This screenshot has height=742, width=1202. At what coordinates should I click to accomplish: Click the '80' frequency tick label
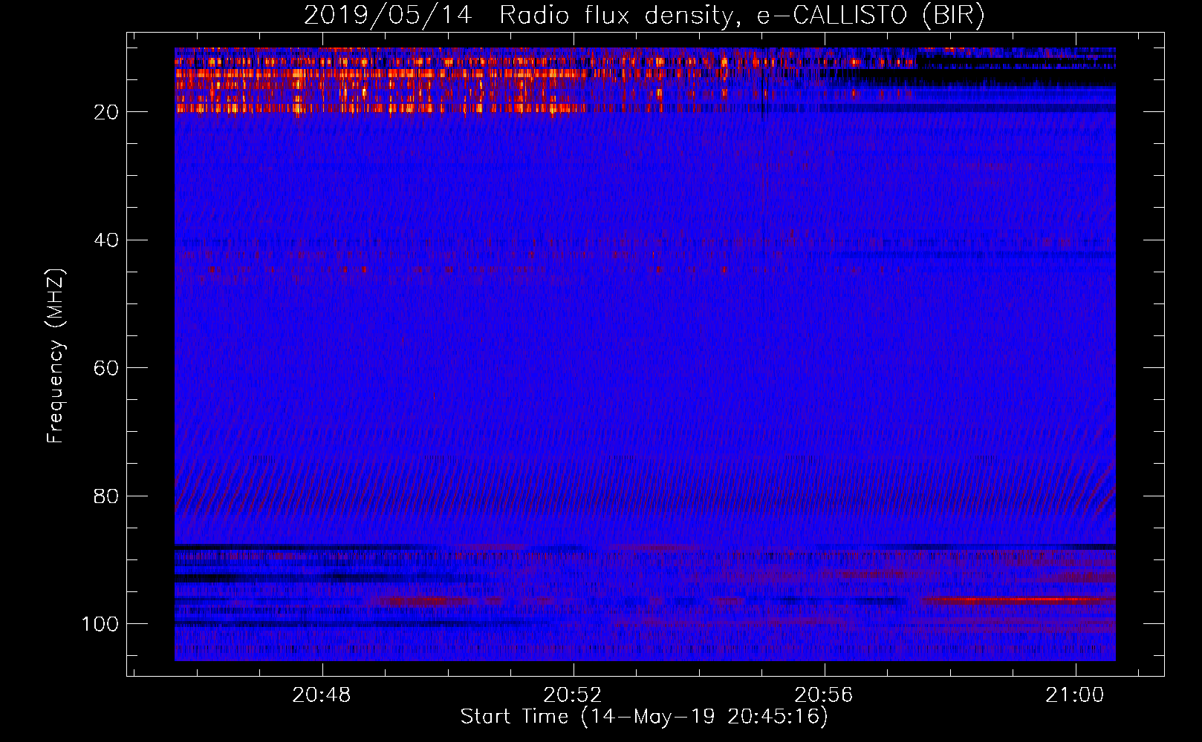[106, 496]
